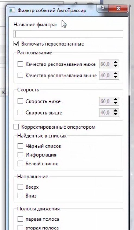Check "Корректированные оператором" option
This screenshot has width=134, height=230.
[16, 127]
